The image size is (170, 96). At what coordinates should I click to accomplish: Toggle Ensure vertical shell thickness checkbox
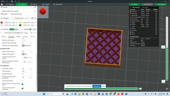point(22,89)
